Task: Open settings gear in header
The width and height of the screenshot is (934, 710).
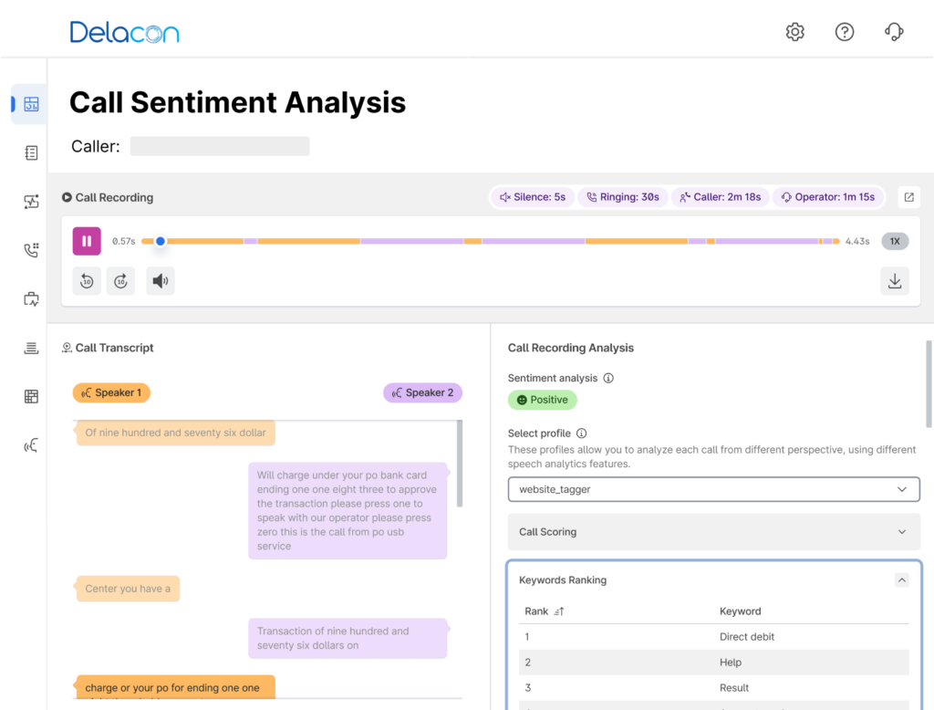Action: pos(795,32)
